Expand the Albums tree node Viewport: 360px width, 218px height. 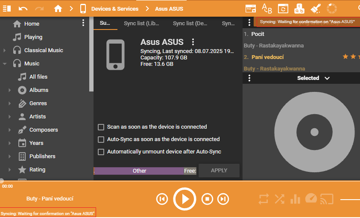(x=10, y=90)
